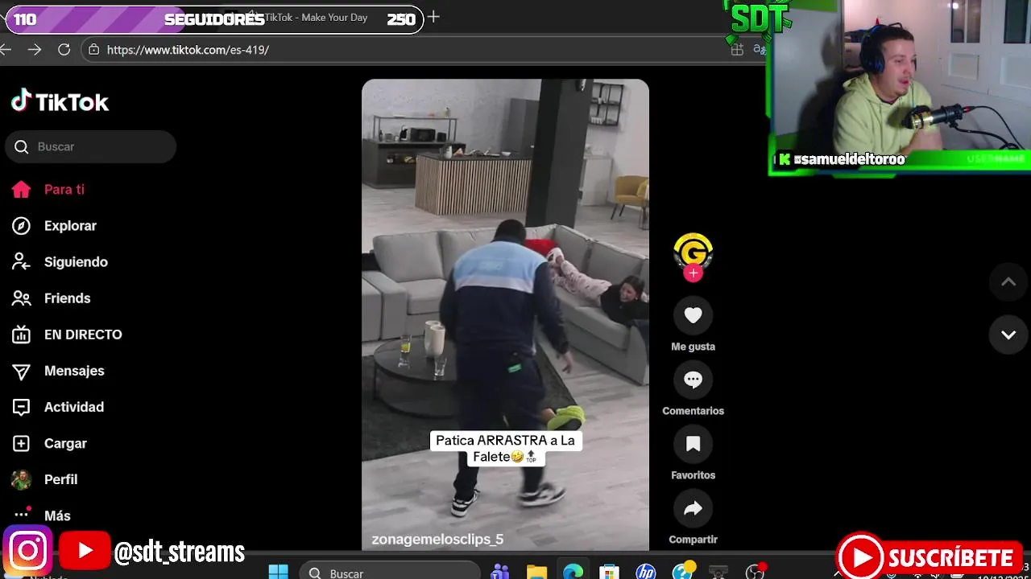Click the Explorar compass icon
Viewport: 1031px width, 579px height.
click(x=21, y=226)
